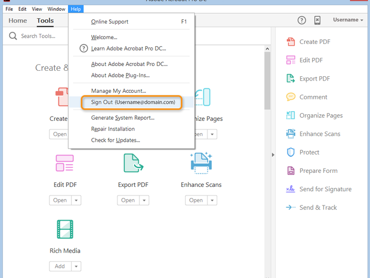Click Open button under Edit PDF
This screenshot has height=278, width=370.
(x=60, y=200)
